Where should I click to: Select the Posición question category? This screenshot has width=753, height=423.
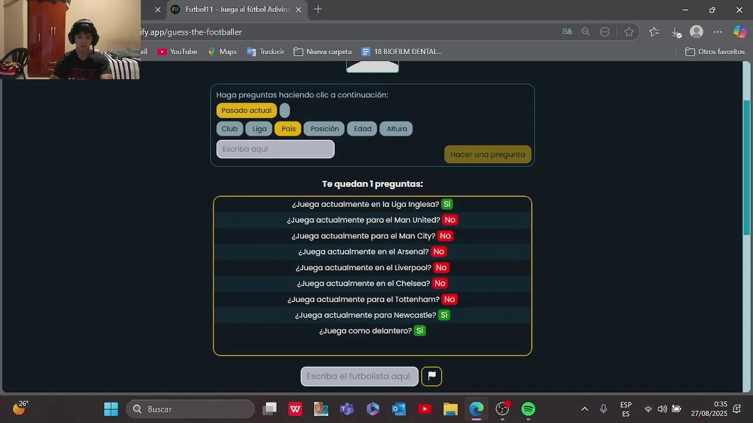[325, 129]
